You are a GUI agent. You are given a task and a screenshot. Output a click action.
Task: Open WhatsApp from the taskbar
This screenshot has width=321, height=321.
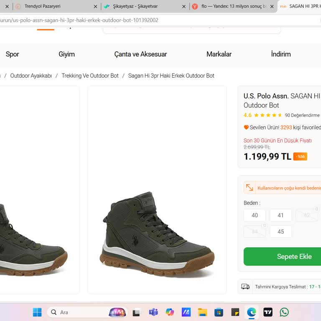(284, 312)
